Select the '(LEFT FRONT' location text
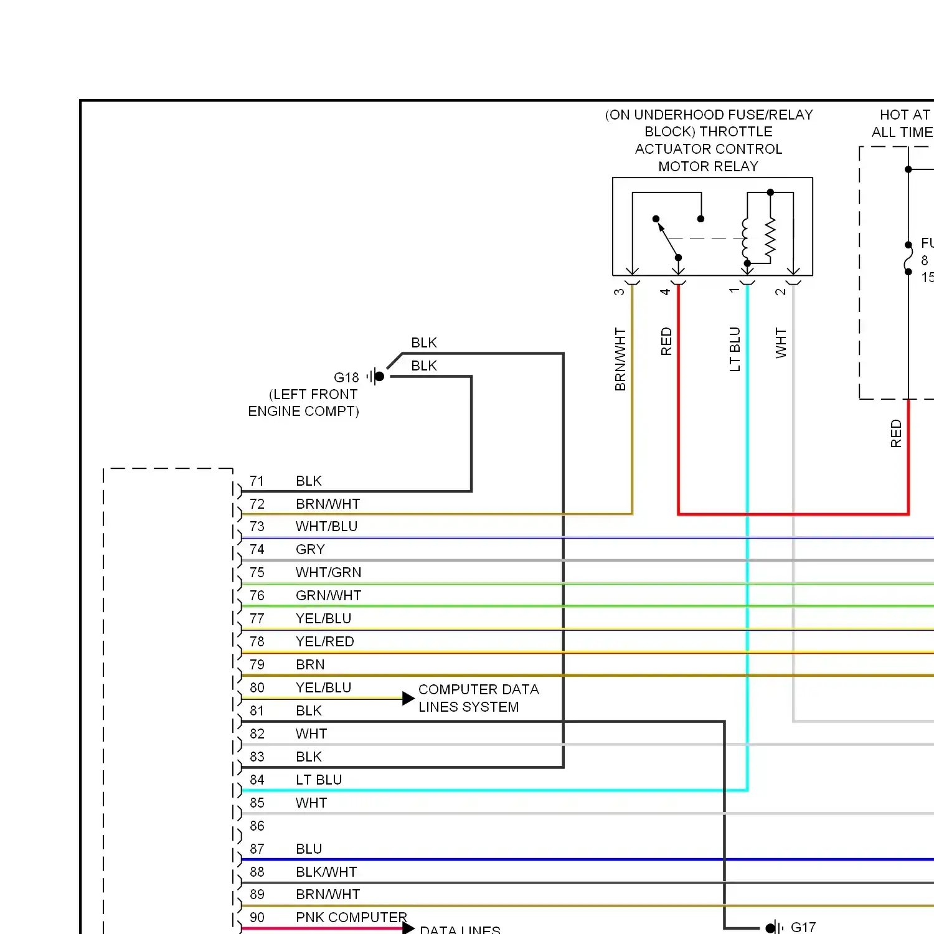Image resolution: width=934 pixels, height=934 pixels. click(x=313, y=394)
